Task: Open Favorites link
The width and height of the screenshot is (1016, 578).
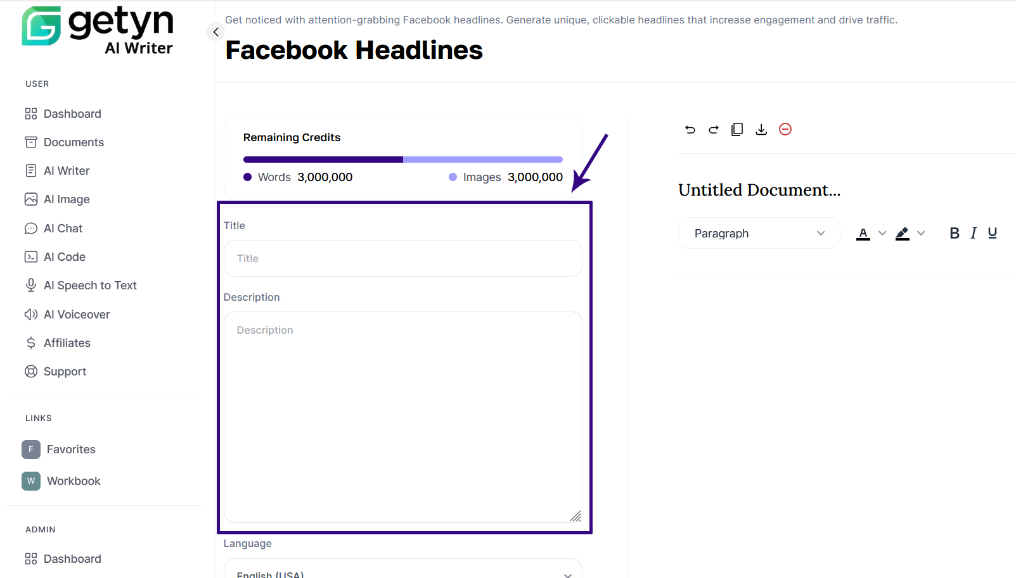Action: coord(71,449)
